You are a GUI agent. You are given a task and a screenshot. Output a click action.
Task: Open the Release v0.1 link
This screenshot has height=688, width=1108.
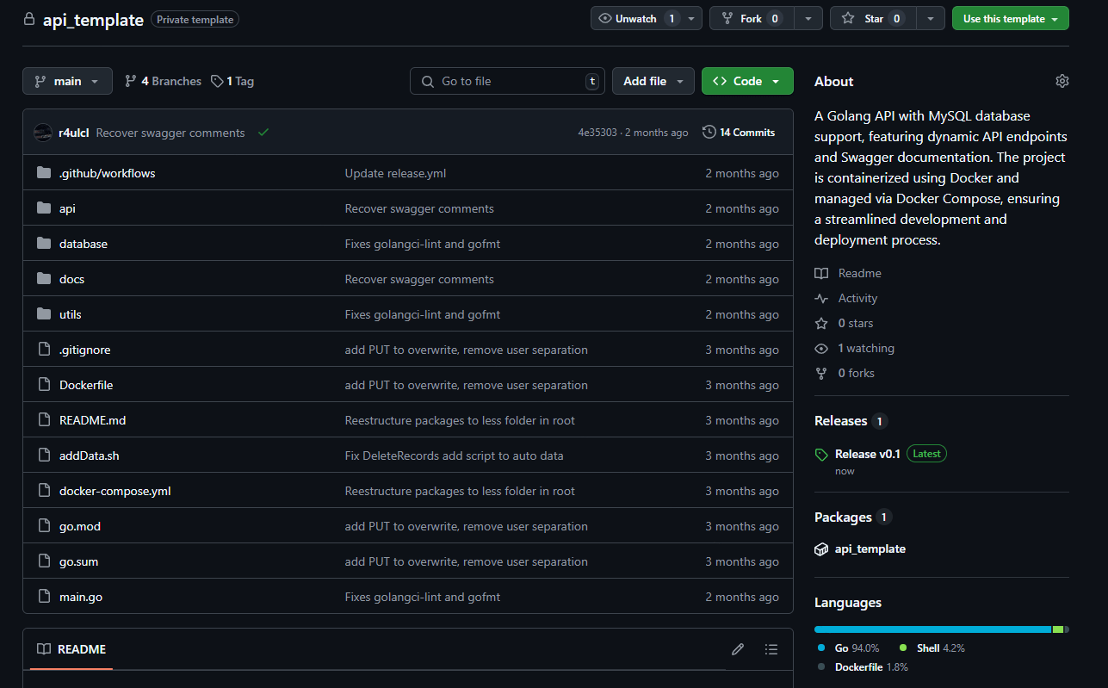(867, 453)
